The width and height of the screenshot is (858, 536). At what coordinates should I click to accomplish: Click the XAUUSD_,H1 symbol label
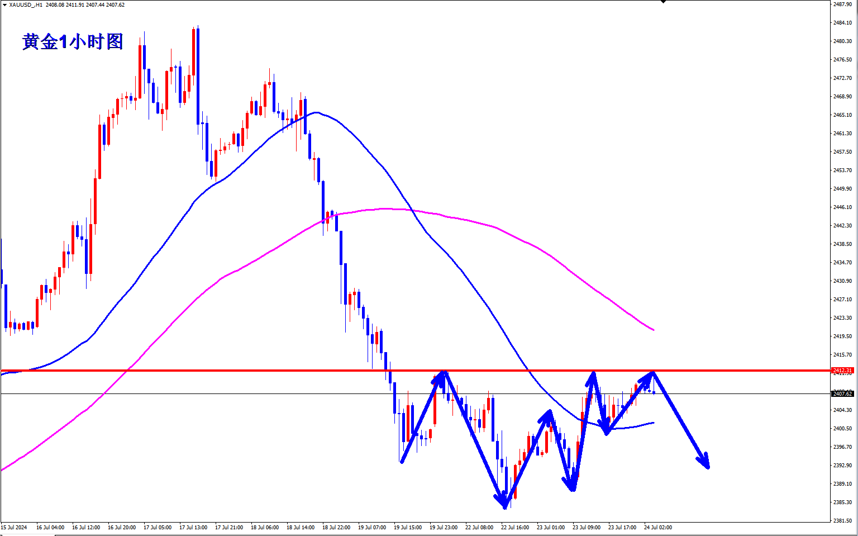click(x=26, y=5)
